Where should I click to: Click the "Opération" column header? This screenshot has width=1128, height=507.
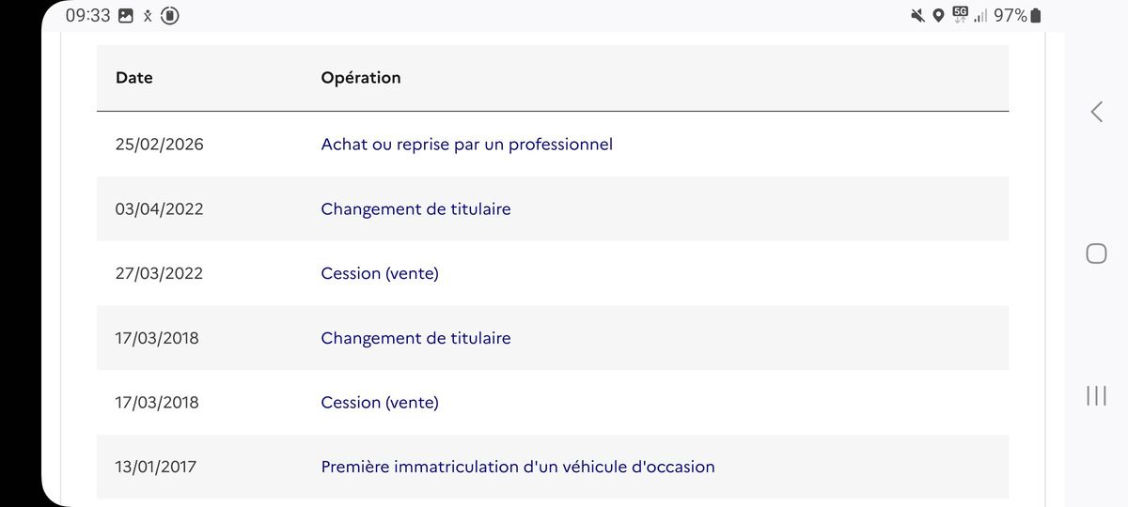[x=361, y=78]
